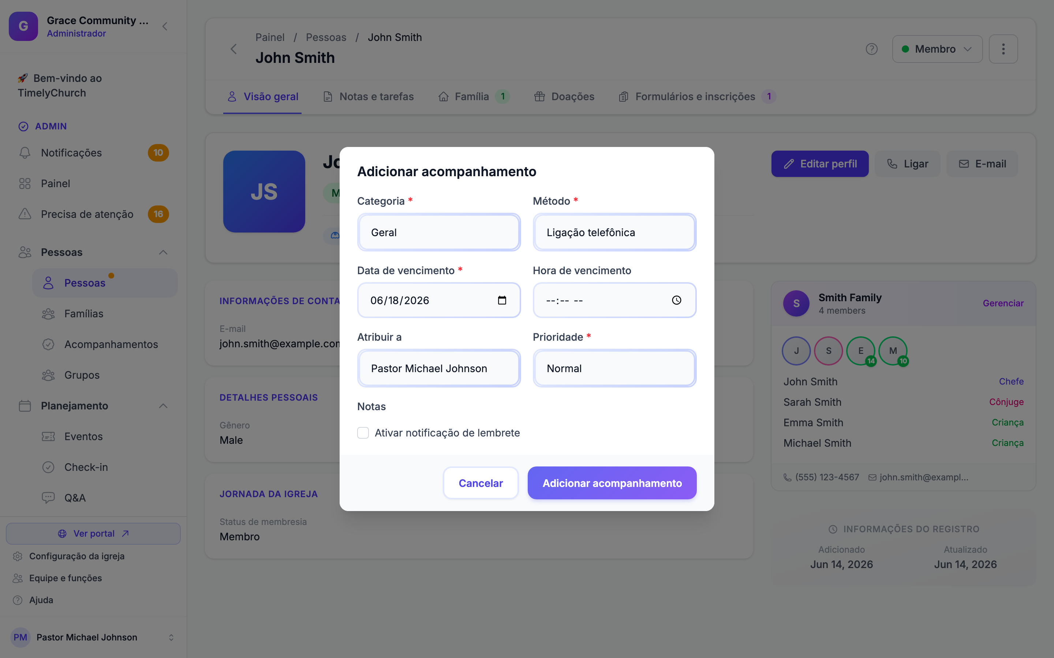Select Pessoas item in sidebar submenu
Screen dimensions: 1054x658
pos(105,283)
